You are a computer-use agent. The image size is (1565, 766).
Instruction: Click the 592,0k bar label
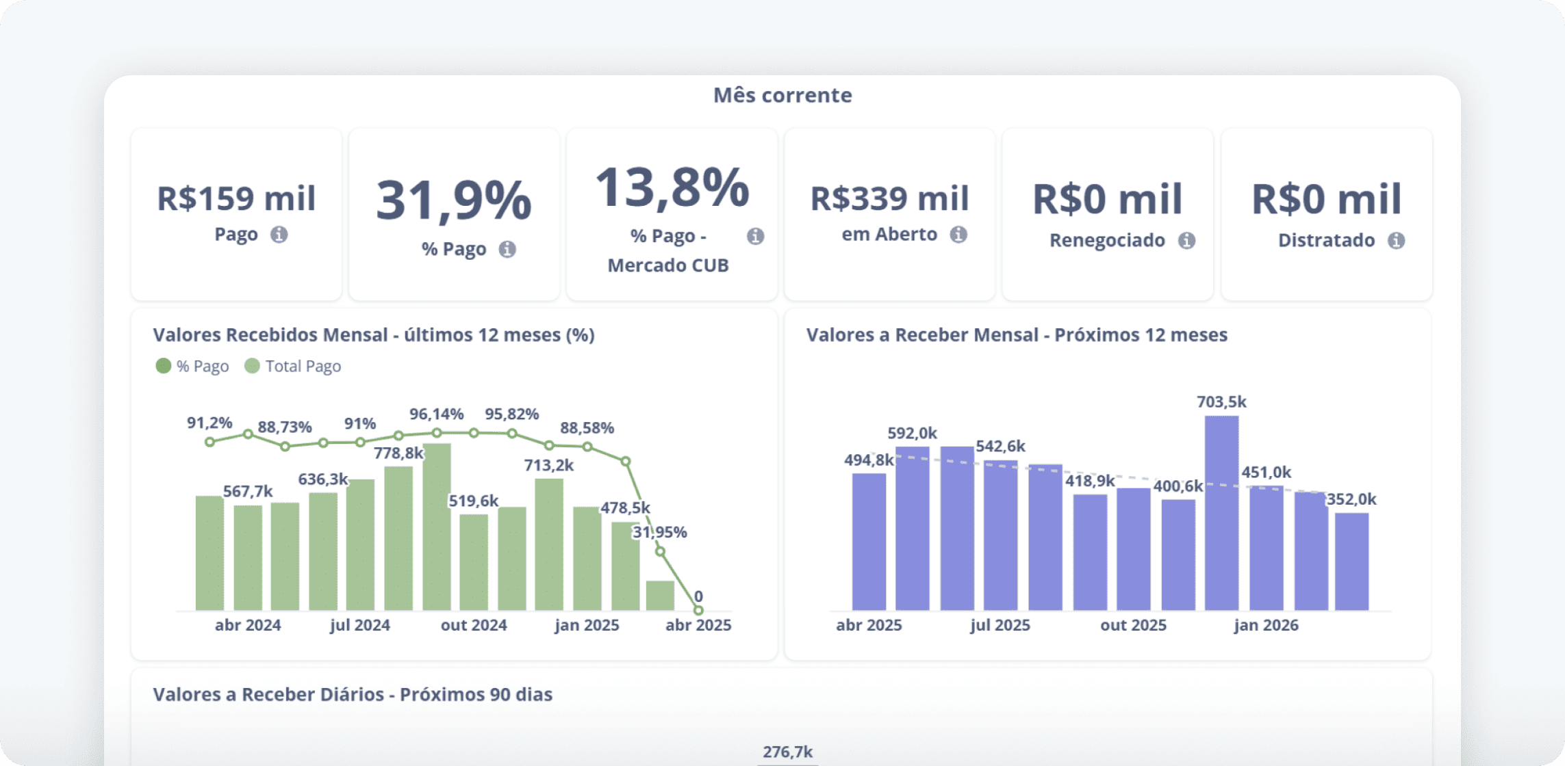(x=913, y=433)
